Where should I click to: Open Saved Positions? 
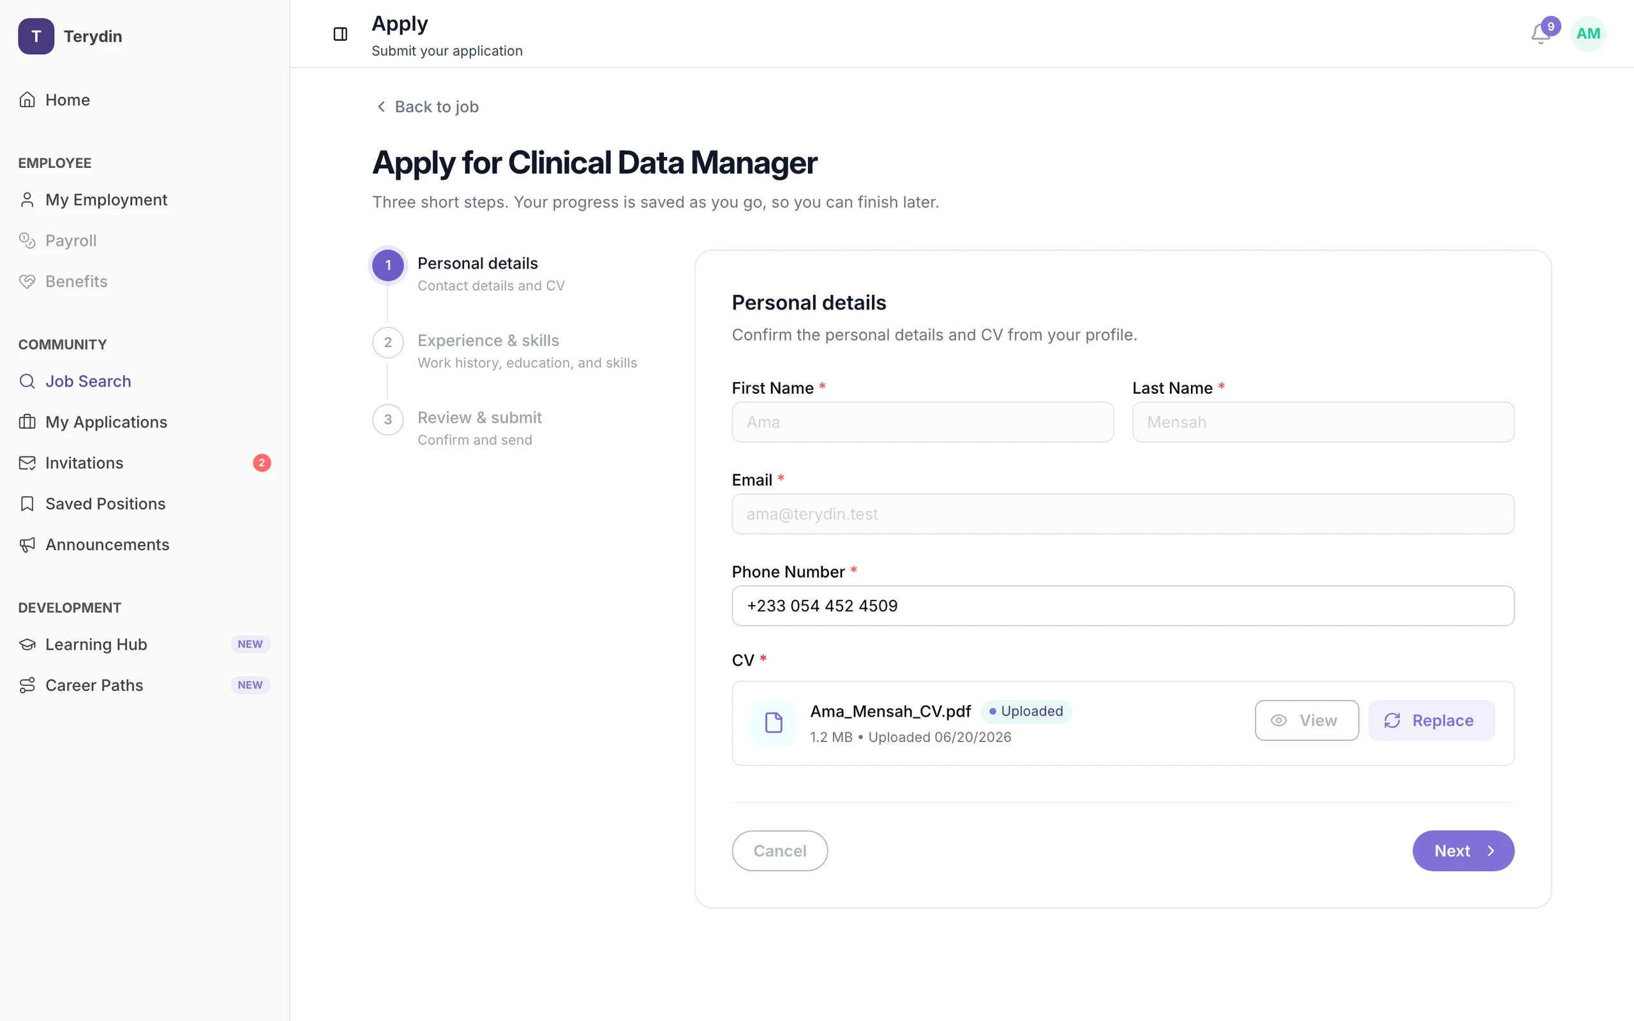[144, 503]
